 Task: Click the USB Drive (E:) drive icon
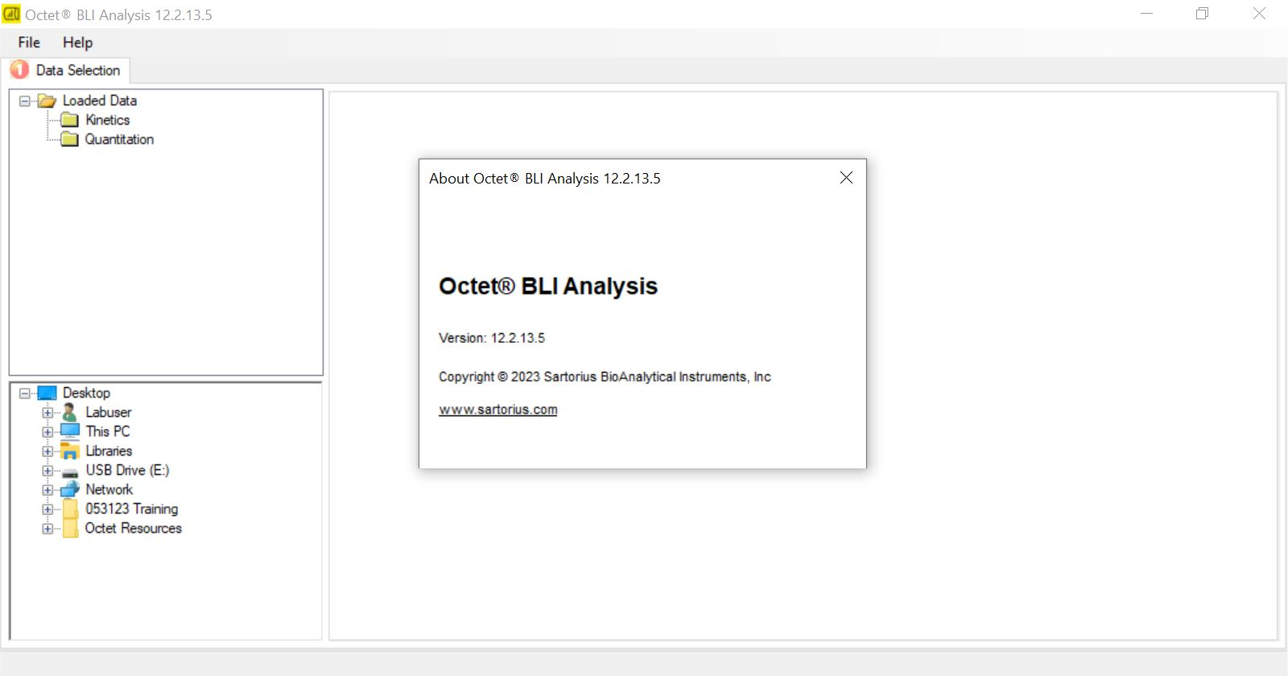click(x=70, y=472)
